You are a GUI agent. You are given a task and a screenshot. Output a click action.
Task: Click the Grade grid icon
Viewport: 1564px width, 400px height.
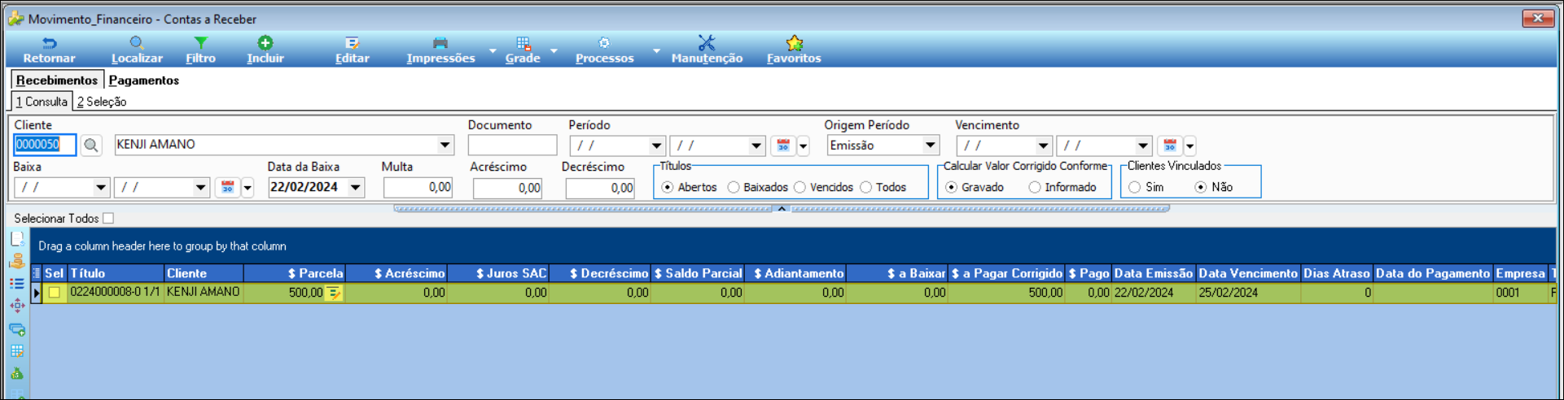click(523, 43)
